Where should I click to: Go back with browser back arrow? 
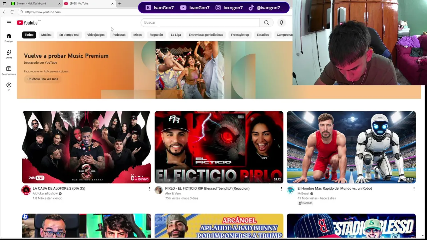pos(4,12)
